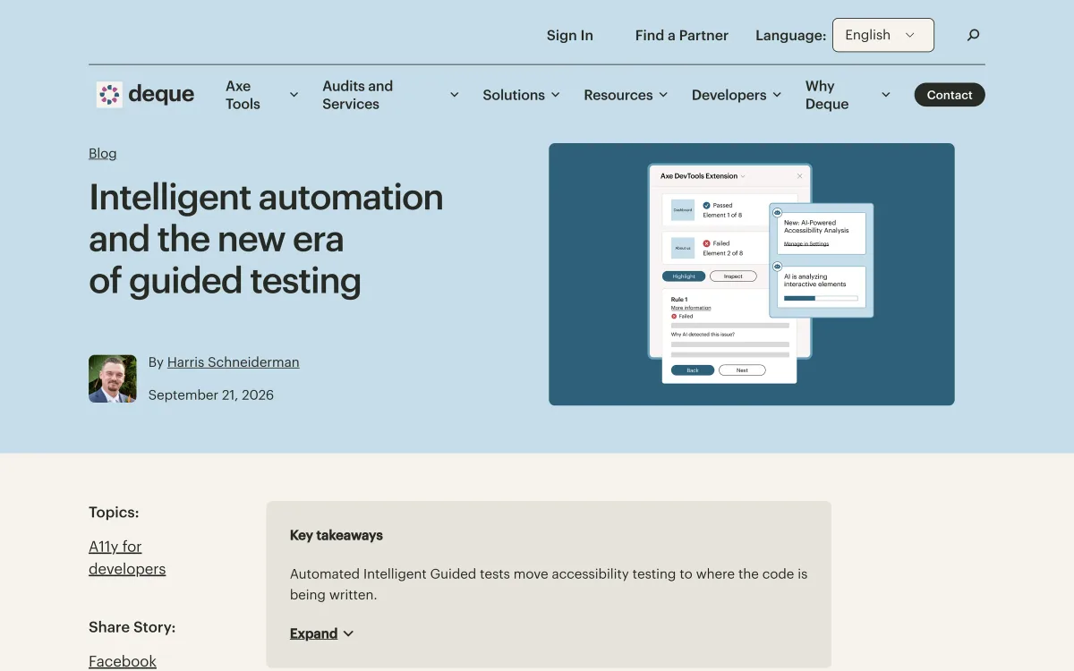Click the Contact button
Image resolution: width=1074 pixels, height=671 pixels.
pos(950,95)
